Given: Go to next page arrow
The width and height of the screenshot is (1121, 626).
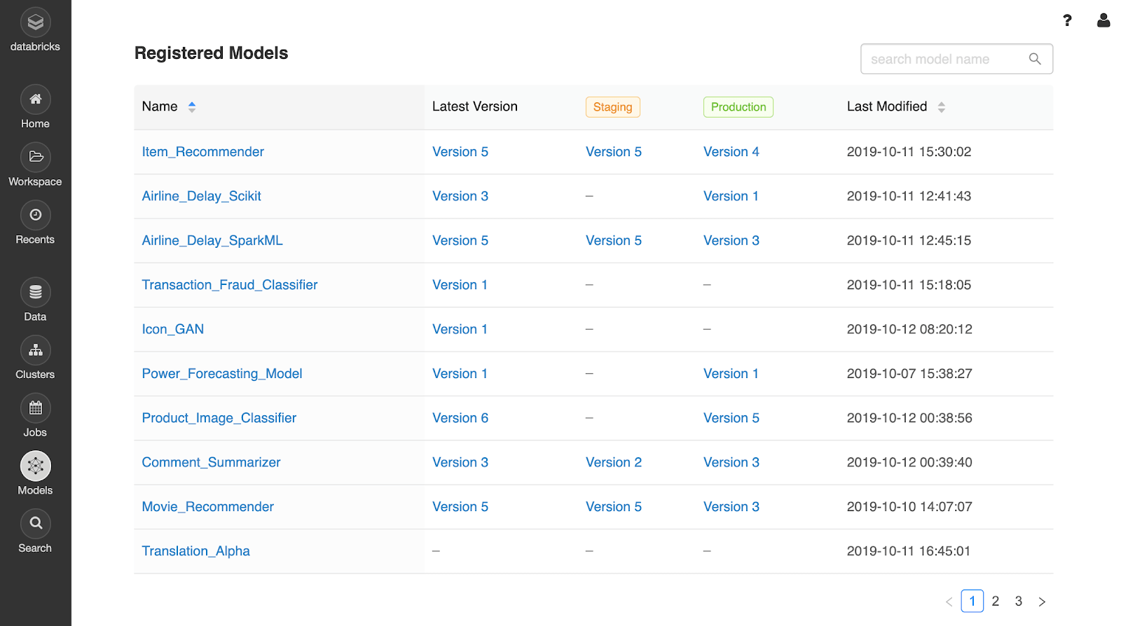Looking at the screenshot, I should [x=1042, y=601].
